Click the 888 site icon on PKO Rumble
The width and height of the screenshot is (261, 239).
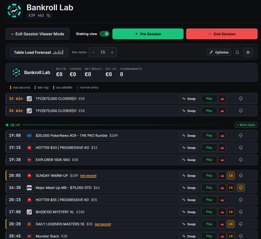point(29,136)
